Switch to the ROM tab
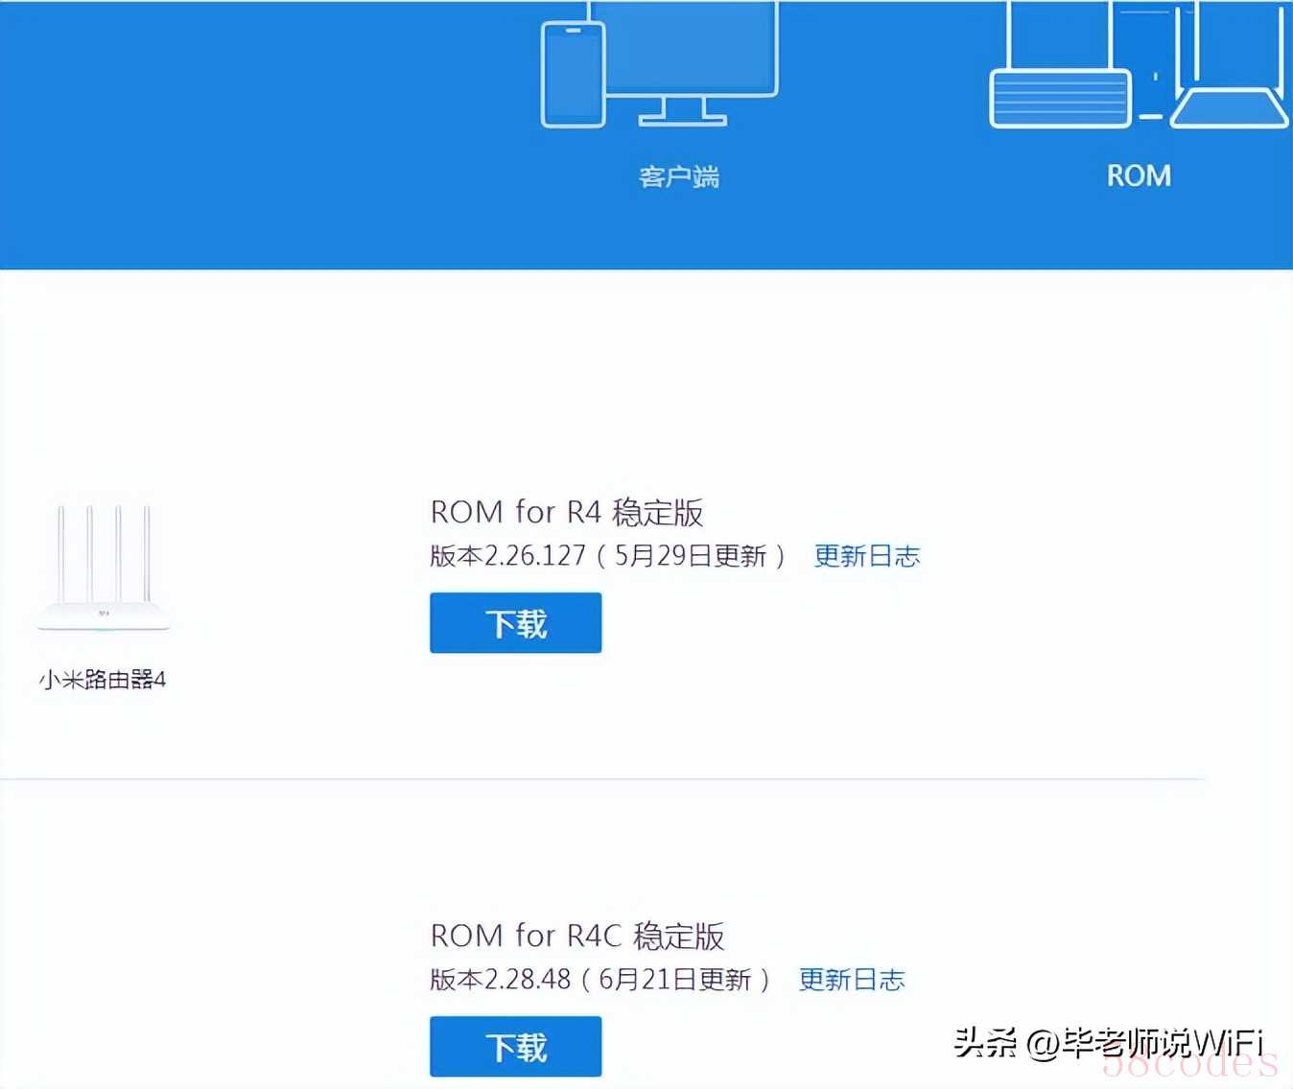 (x=1139, y=175)
